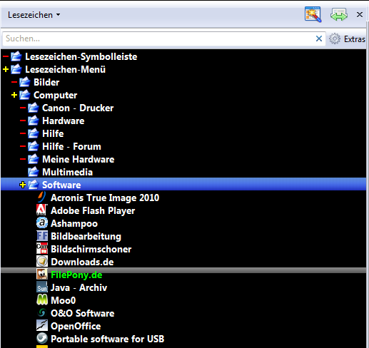Click the Multimedia folder icon
This screenshot has height=348, width=369.
point(34,172)
